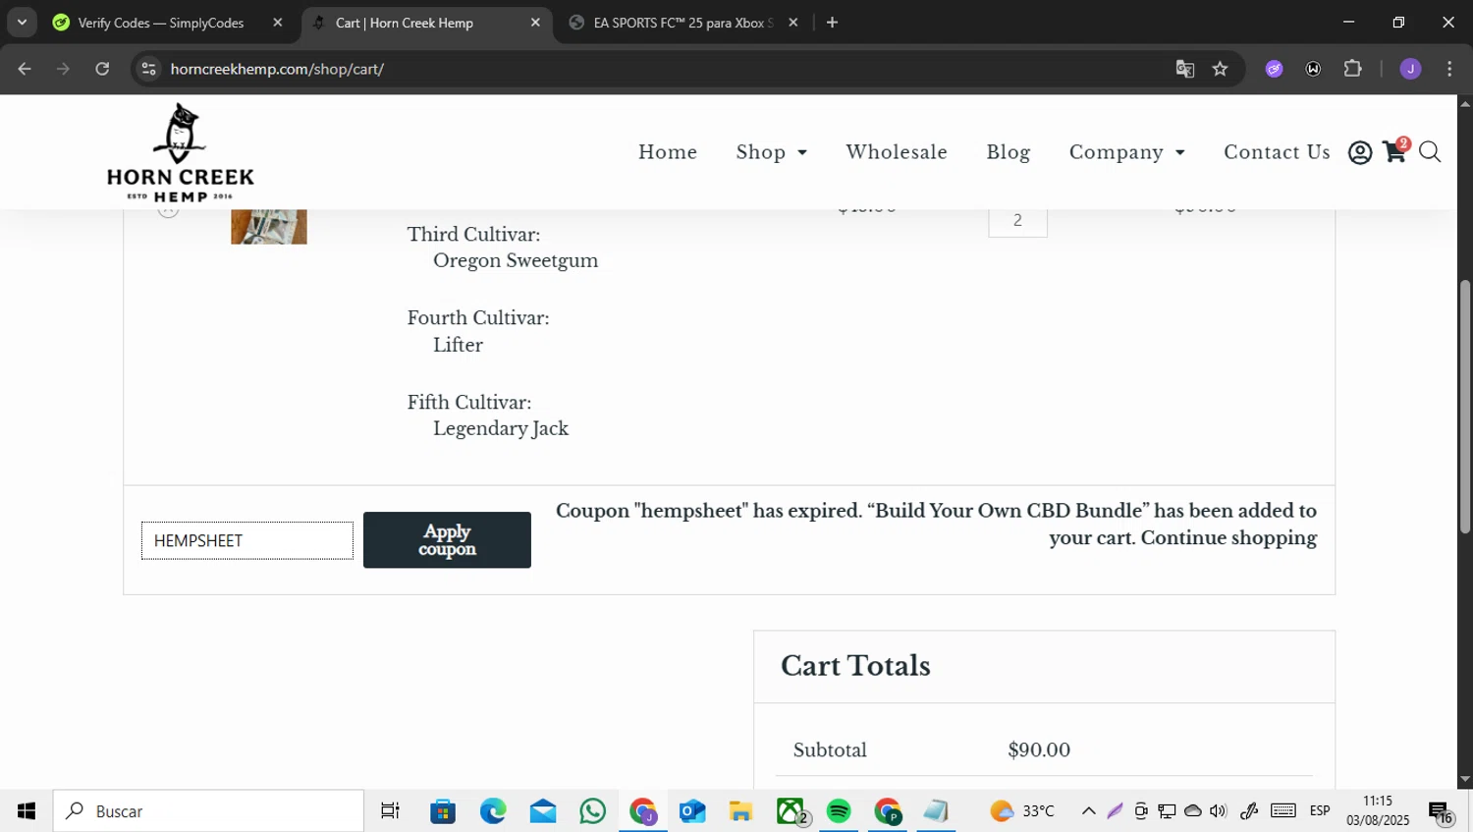This screenshot has width=1473, height=832.
Task: Open the Blog page
Action: click(1009, 152)
